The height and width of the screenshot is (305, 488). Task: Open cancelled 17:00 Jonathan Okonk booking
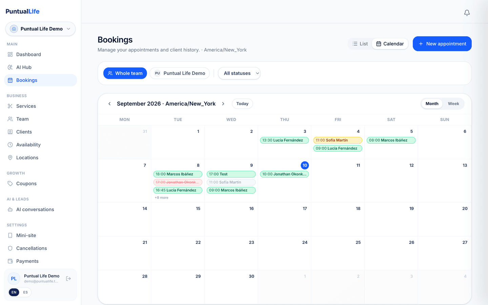[x=178, y=182]
